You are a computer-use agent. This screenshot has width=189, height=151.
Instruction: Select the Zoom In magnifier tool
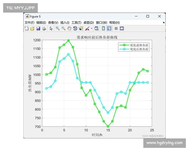point(58,28)
